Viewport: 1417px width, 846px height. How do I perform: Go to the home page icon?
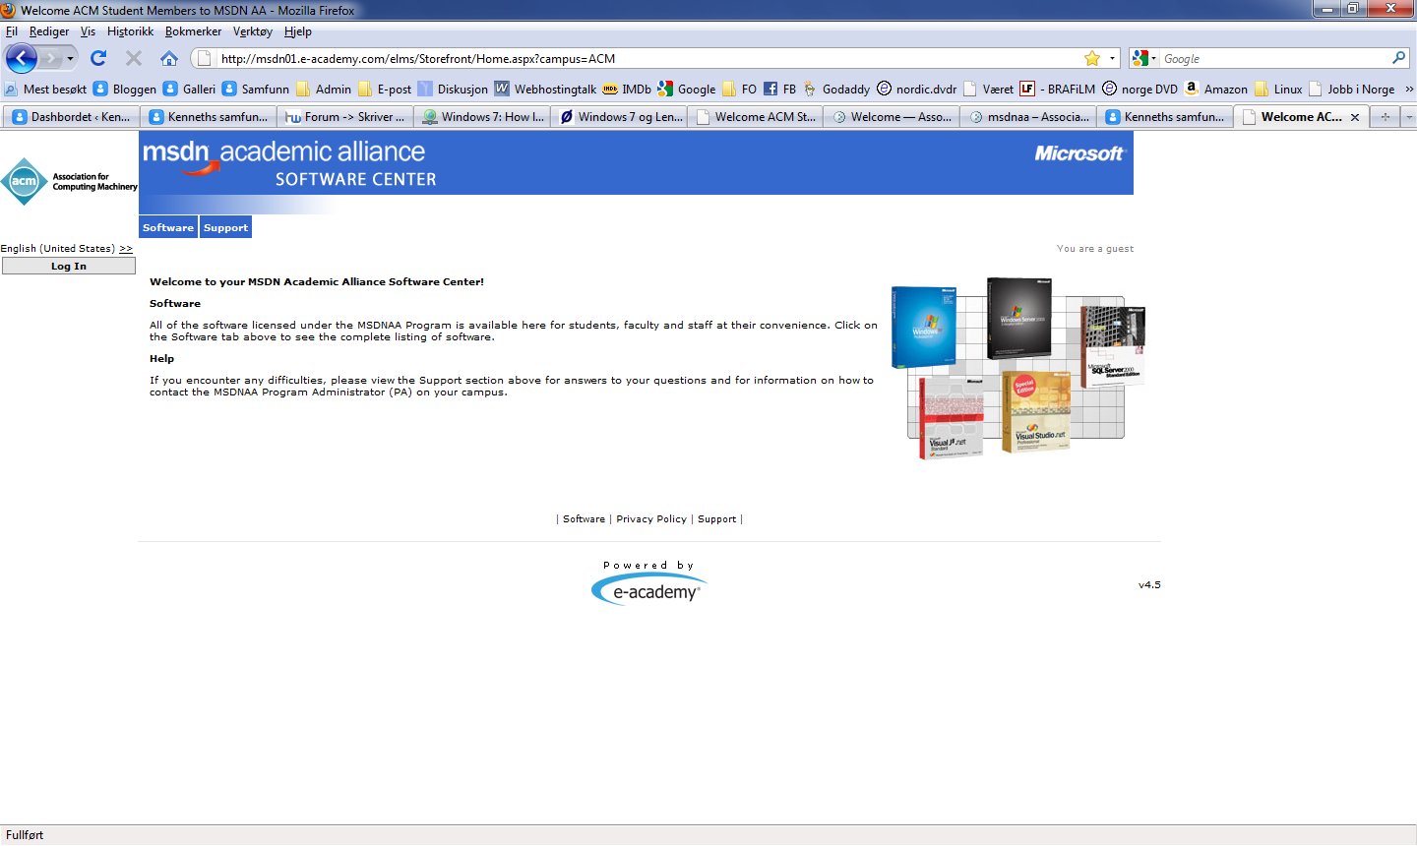coord(169,58)
